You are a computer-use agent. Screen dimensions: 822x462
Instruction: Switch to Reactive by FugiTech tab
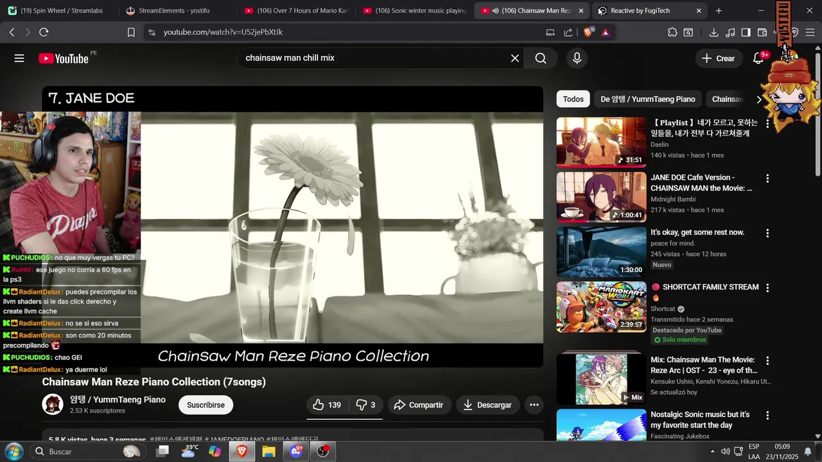[649, 11]
